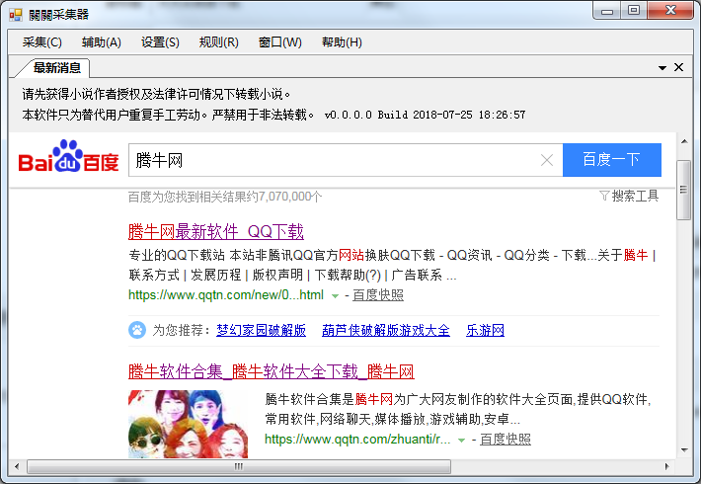This screenshot has width=701, height=484.
Task: Click the vertical scrollbar thumb
Action: click(683, 190)
